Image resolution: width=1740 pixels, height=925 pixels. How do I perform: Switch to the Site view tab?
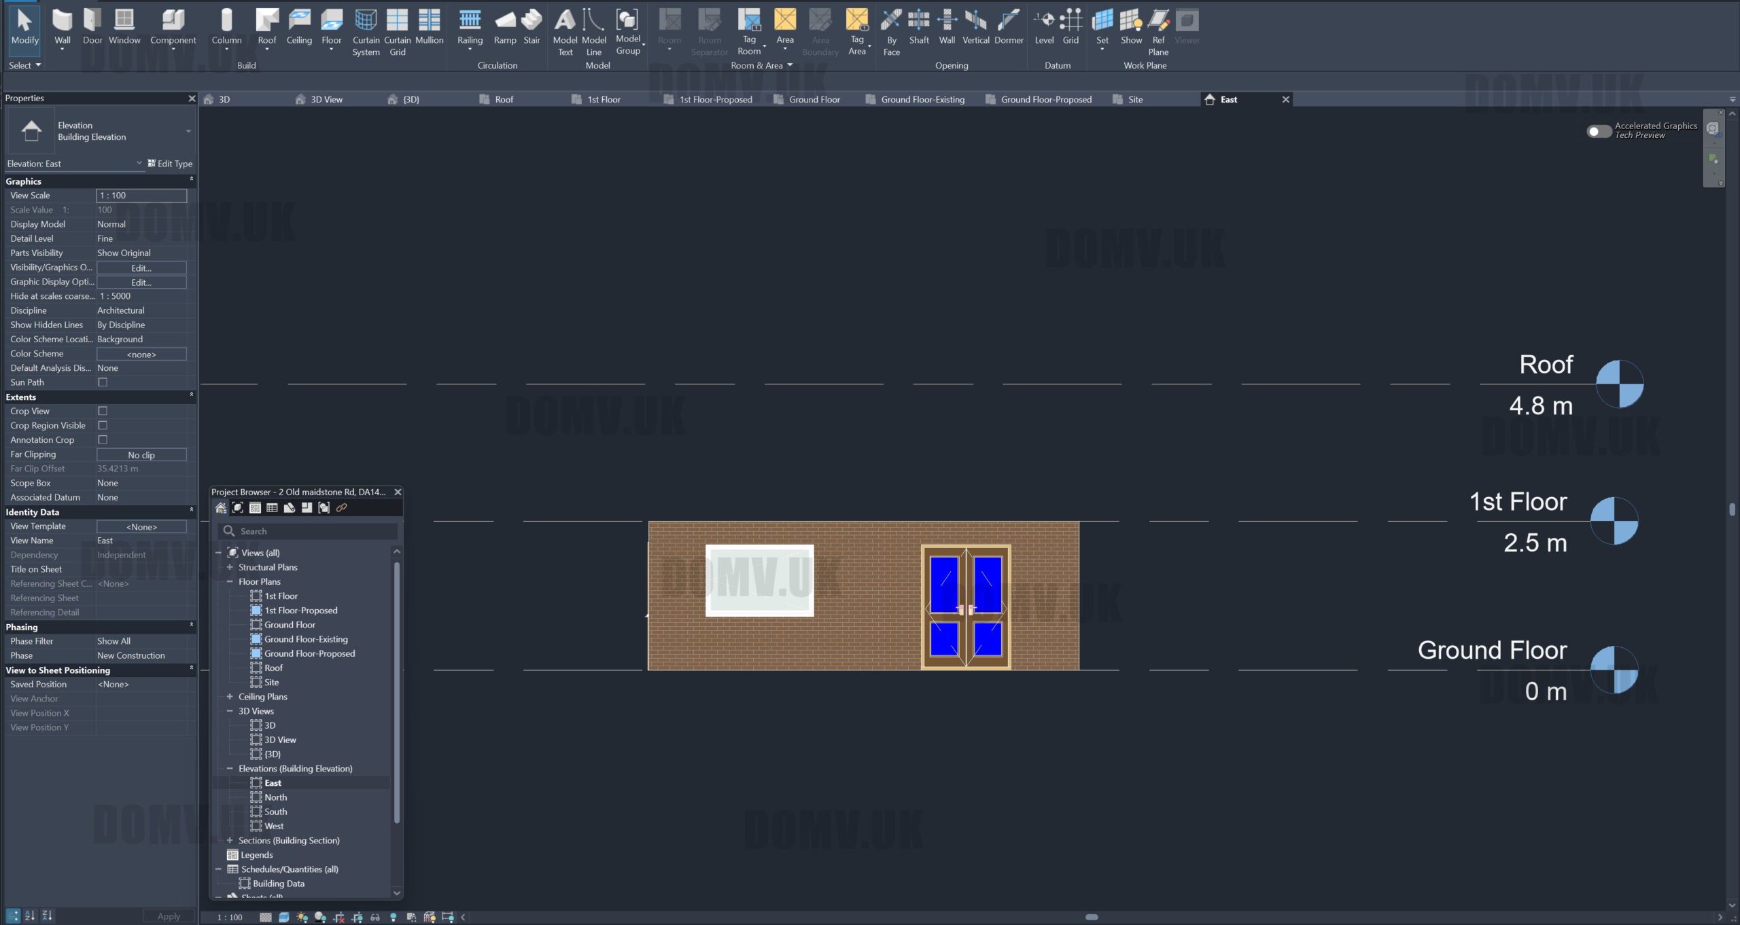pos(1134,100)
